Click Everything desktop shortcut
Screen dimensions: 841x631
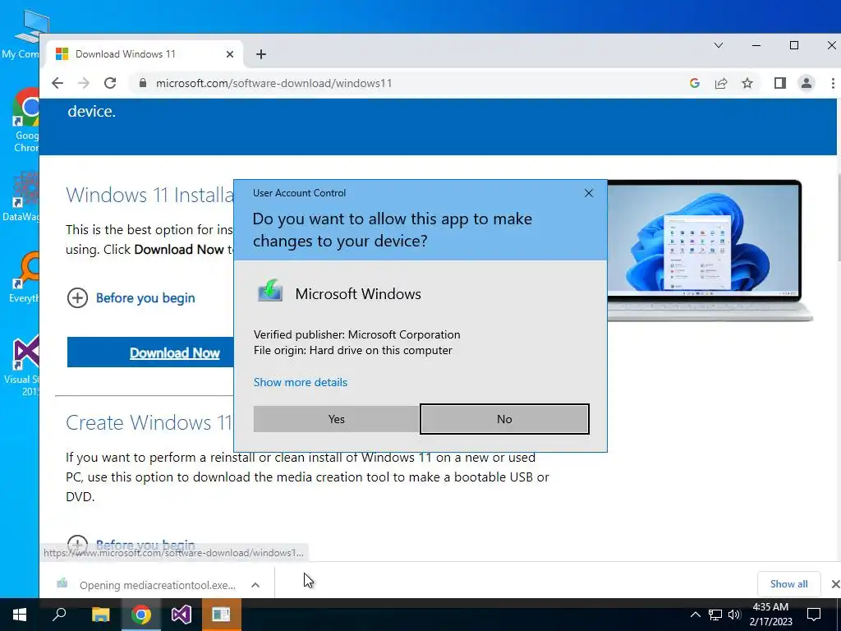click(x=24, y=278)
